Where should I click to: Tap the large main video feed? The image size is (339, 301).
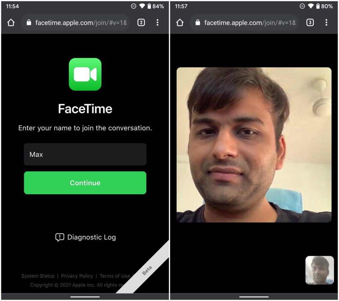(254, 145)
